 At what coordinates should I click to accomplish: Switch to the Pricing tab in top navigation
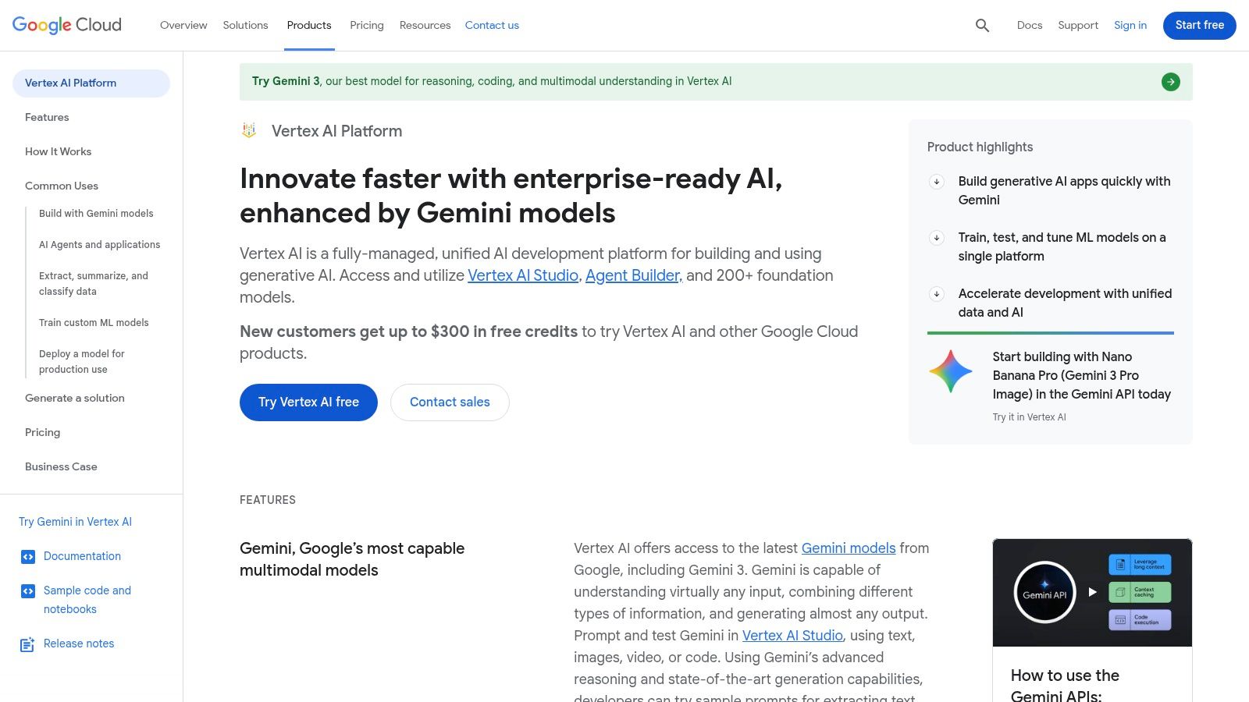(x=366, y=25)
